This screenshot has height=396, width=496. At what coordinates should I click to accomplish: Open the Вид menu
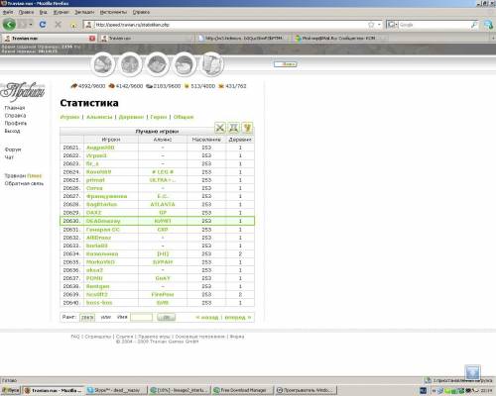43,12
